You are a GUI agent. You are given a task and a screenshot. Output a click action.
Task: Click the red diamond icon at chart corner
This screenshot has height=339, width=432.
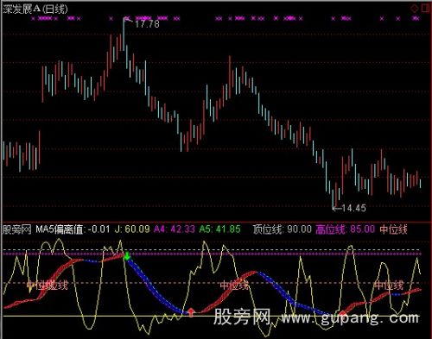click(414, 9)
